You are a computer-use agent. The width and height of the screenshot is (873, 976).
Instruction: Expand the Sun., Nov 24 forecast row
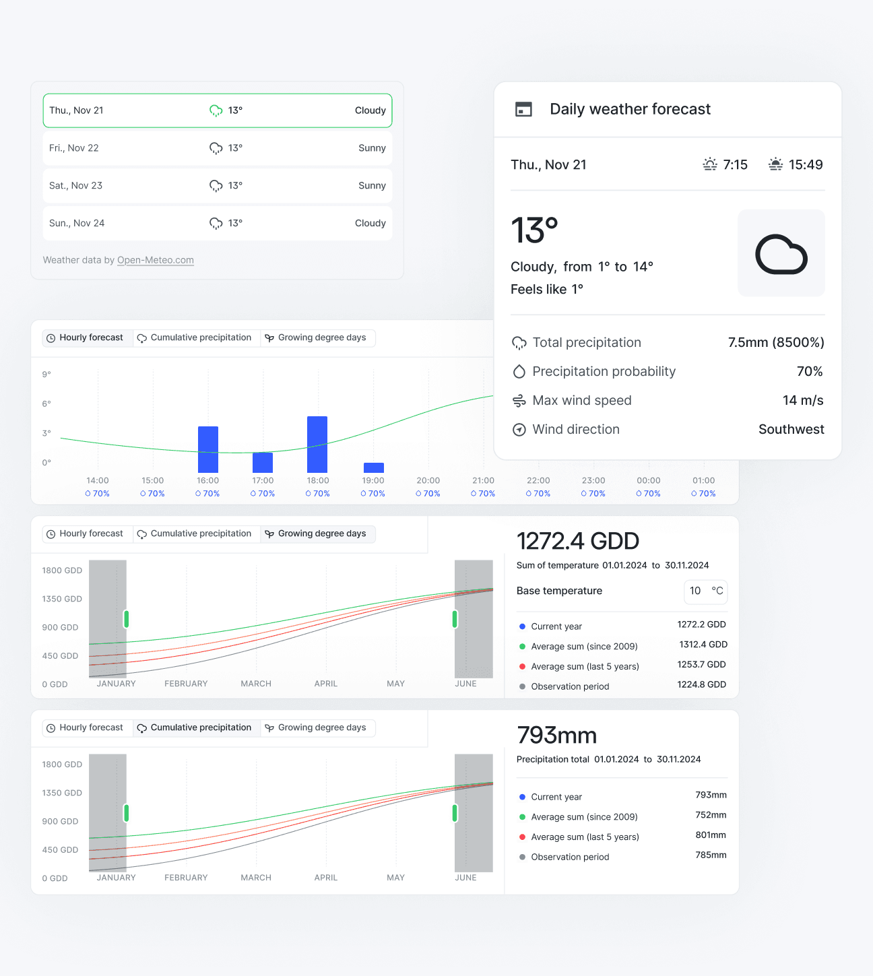click(x=217, y=223)
